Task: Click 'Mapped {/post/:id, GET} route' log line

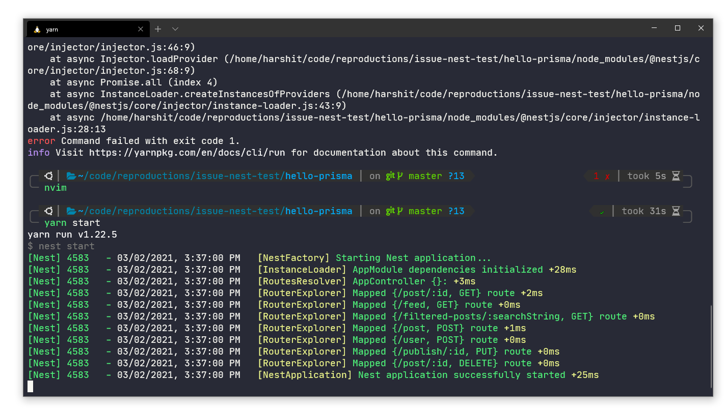Action: click(434, 293)
